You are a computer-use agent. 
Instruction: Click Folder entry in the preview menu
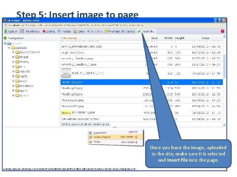(x=97, y=142)
